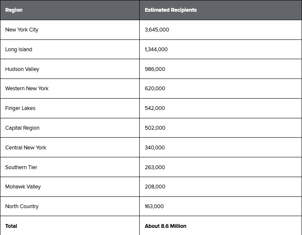Screen dimensions: 302x235
Task: Click the Finger Lakes region cell
Action: click(x=21, y=108)
